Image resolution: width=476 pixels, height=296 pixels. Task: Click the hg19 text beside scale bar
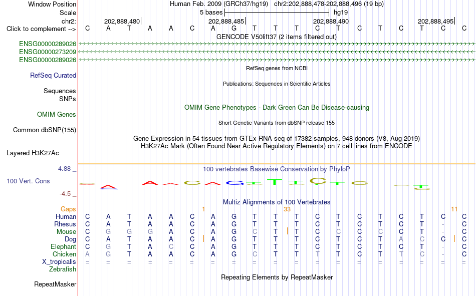341,13
